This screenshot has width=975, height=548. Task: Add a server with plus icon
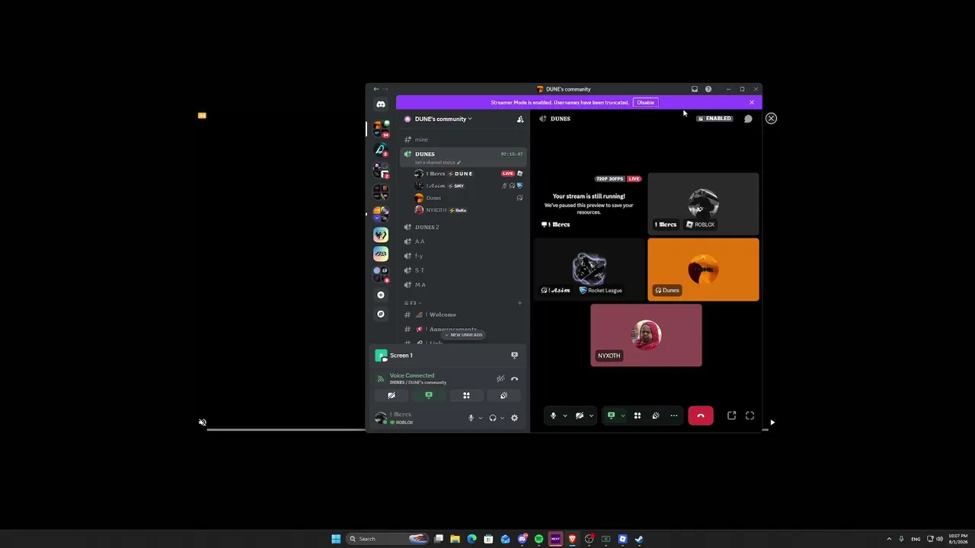[x=381, y=295]
